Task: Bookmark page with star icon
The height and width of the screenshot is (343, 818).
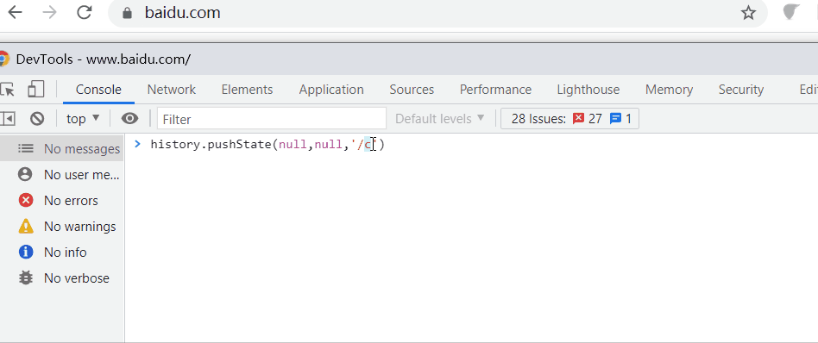Action: (x=749, y=13)
